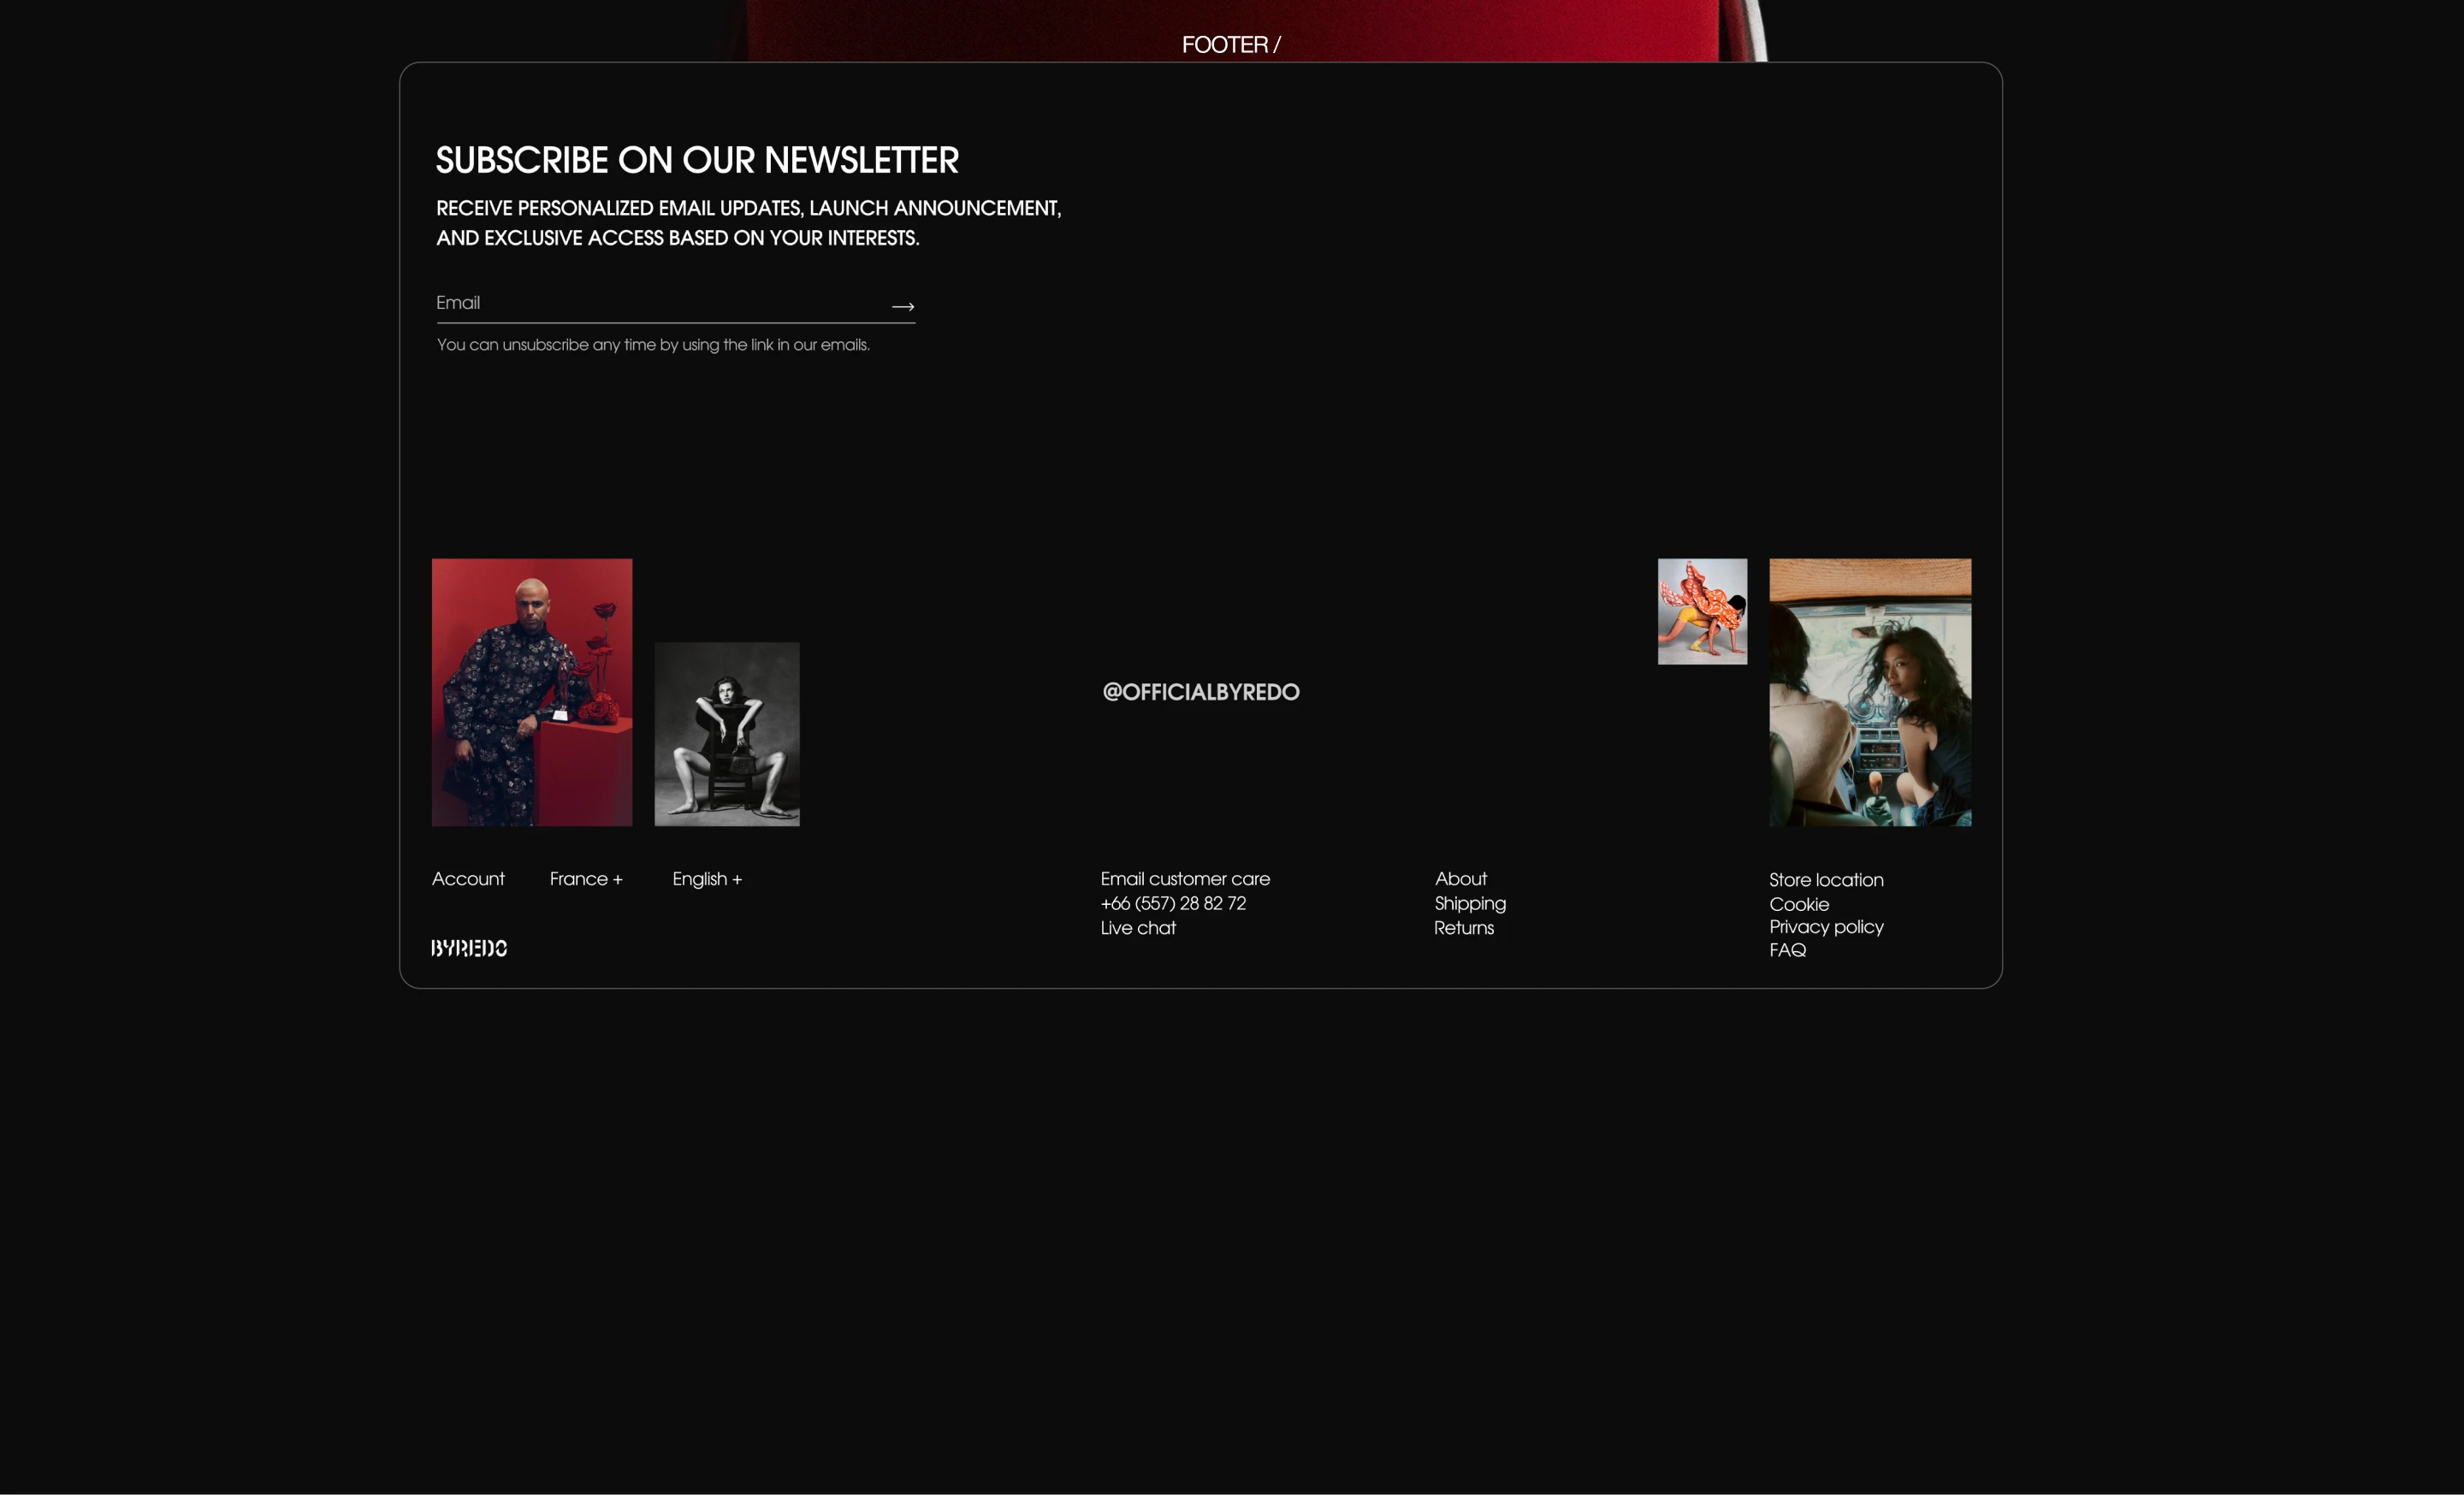The height and width of the screenshot is (1495, 2464).
Task: Go to the About page
Action: point(1460,878)
